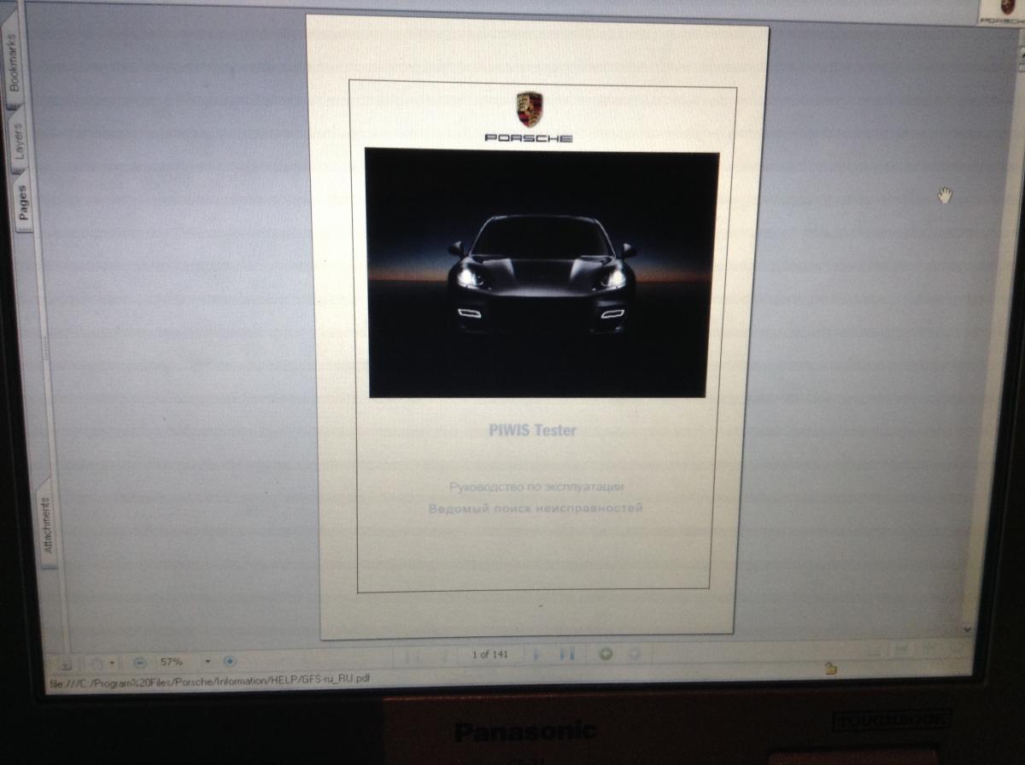The image size is (1025, 765).
Task: Switch to the Layers side tab
Action: coord(18,141)
